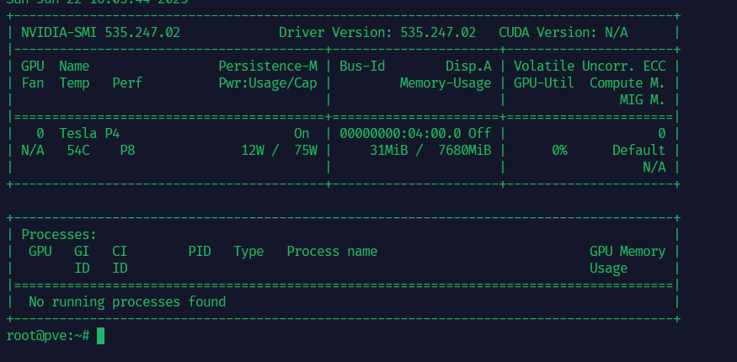
Task: Click the Pwr:Usage/Cap header
Action: (268, 83)
